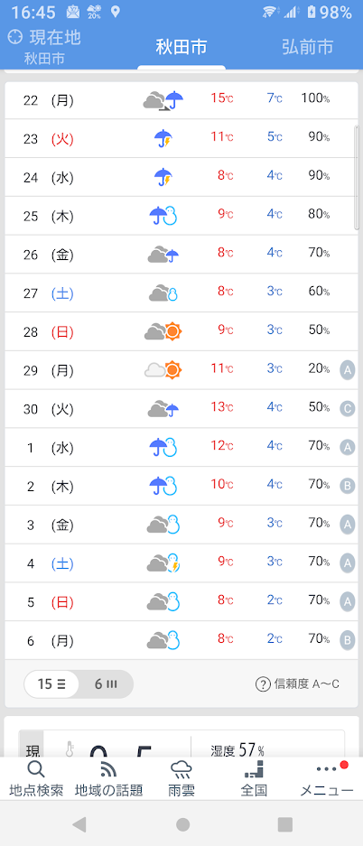Open the 雨雲 rain cloud radar
Screen dimensions: 363x846
coord(181,770)
